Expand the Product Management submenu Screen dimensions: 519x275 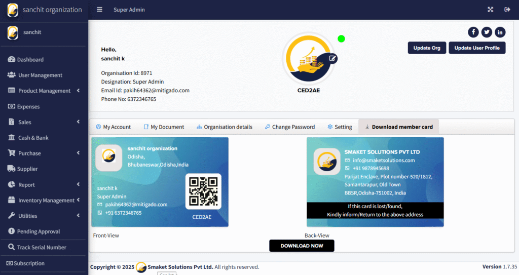coord(44,91)
